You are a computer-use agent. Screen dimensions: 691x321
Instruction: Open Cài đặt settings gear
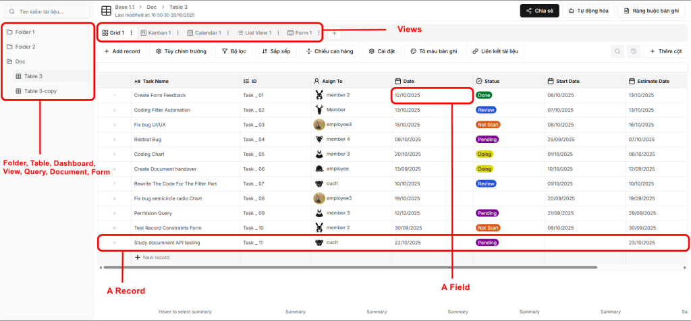(x=382, y=51)
